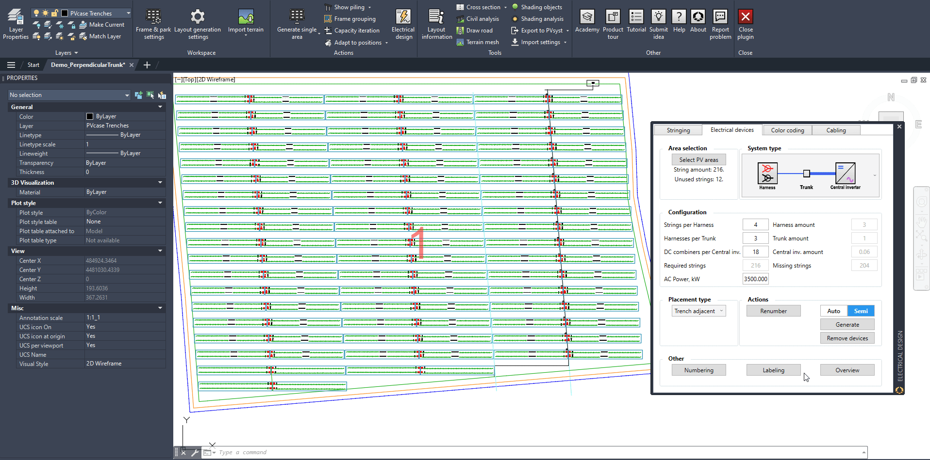Switch to Semi placement mode
This screenshot has width=930, height=460.
(861, 311)
